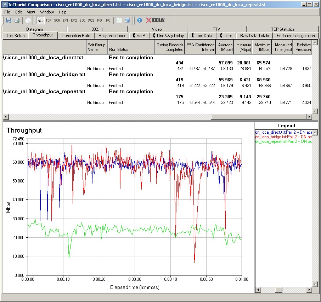Click the Timing Records Completed column header
The image size is (321, 302).
coord(169,47)
